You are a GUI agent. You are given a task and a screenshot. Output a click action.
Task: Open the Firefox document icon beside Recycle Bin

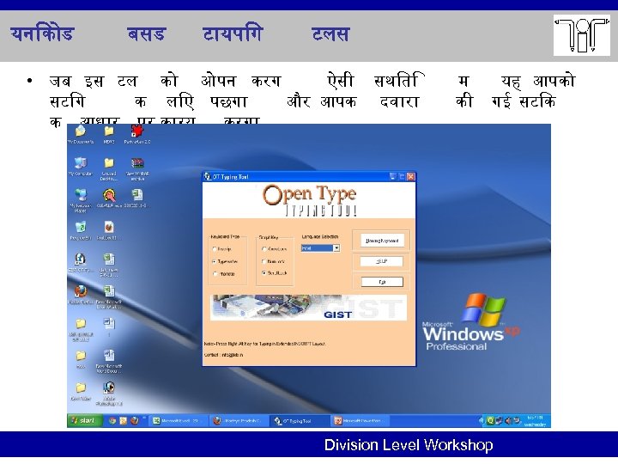tap(109, 230)
